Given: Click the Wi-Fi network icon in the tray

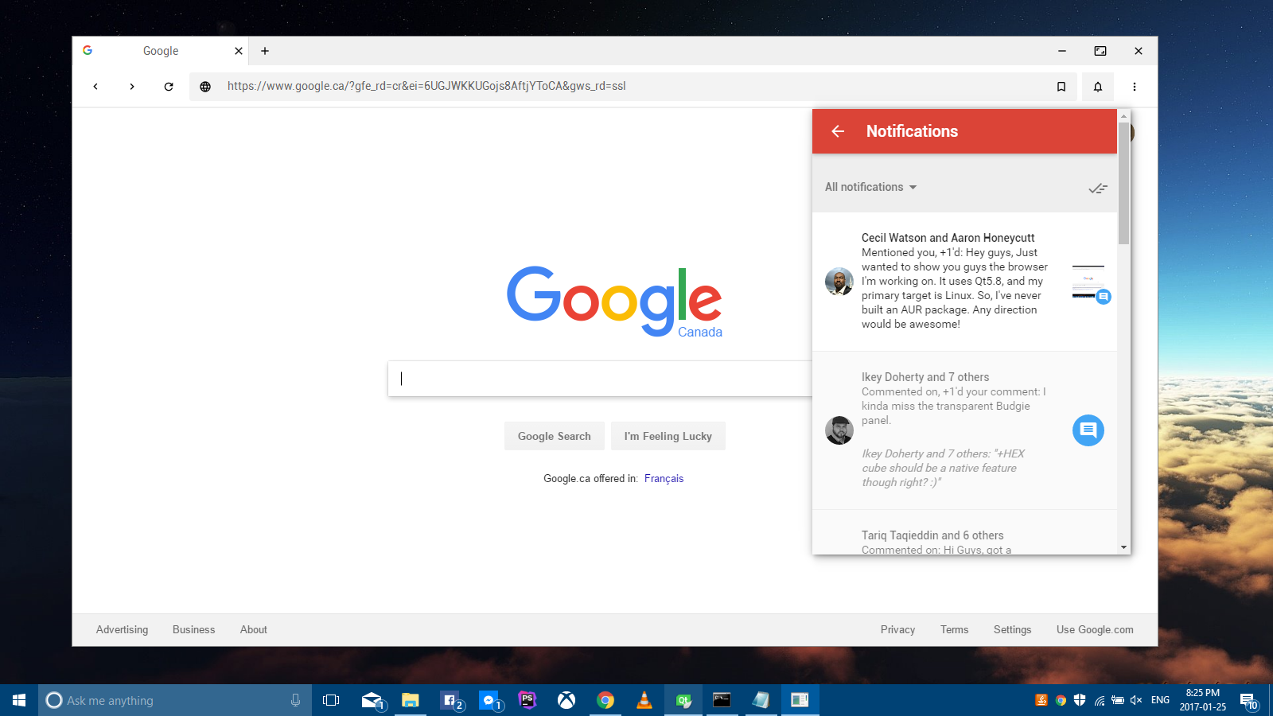Looking at the screenshot, I should [1099, 700].
